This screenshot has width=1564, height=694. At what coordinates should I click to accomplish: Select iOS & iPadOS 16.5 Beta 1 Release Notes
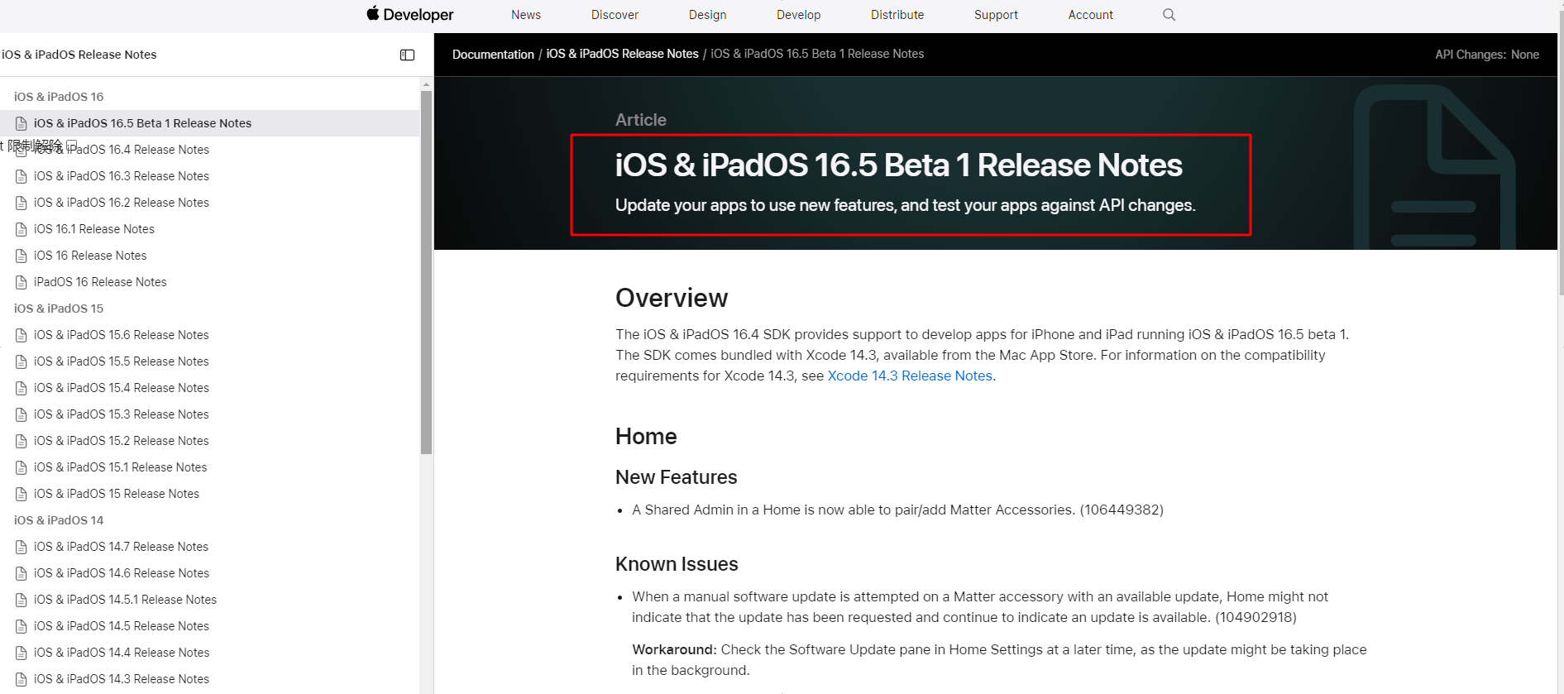(142, 123)
